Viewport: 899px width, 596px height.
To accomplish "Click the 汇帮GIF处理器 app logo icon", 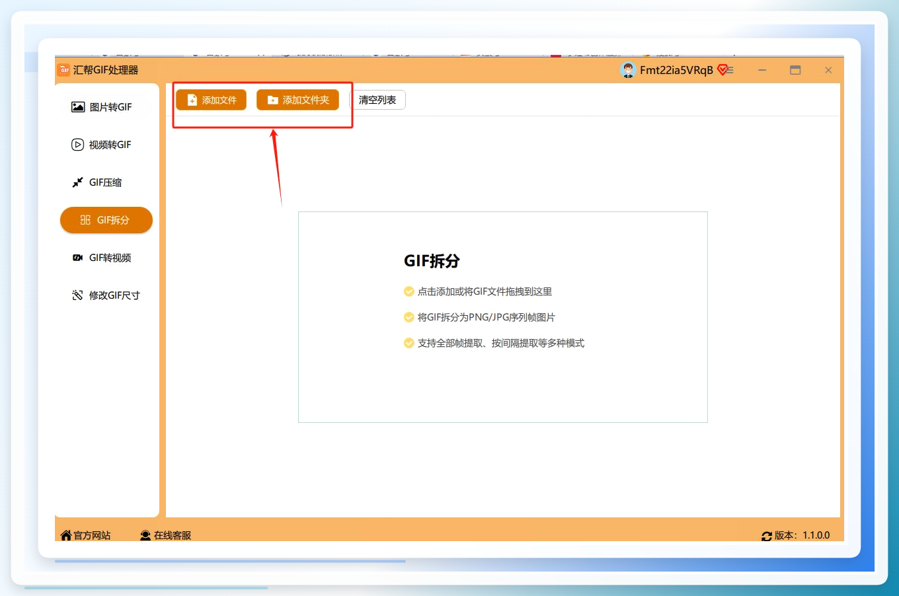I will point(63,70).
